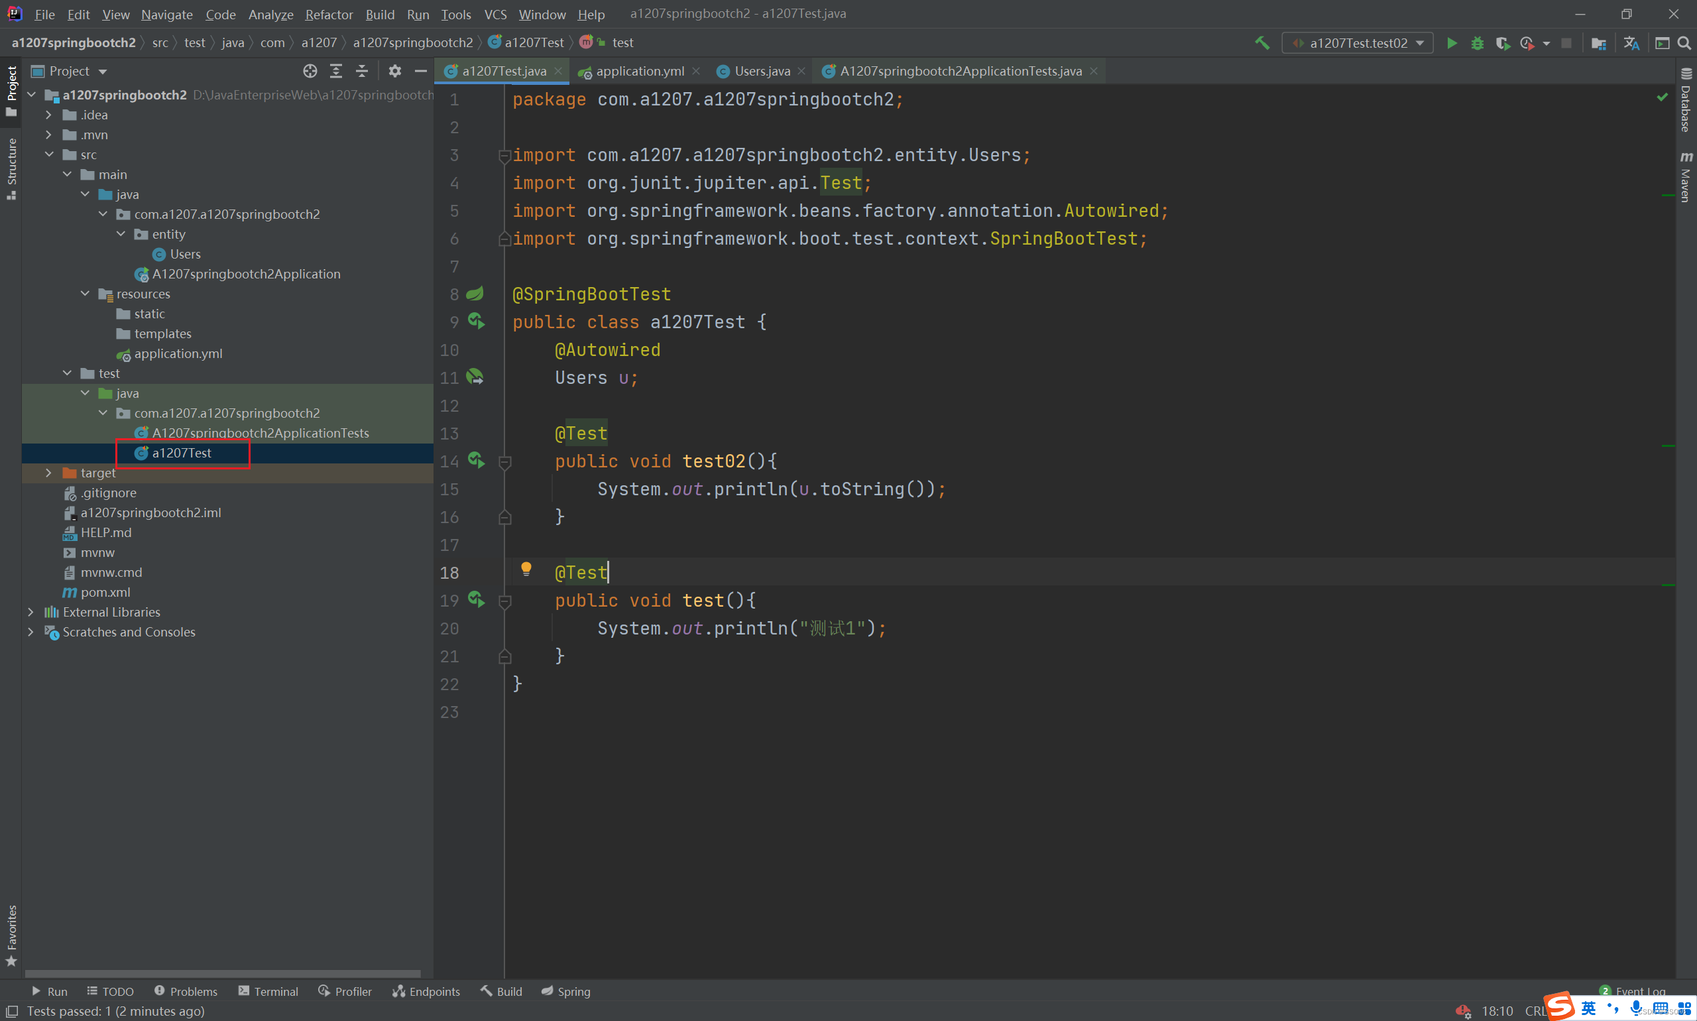Open the Database side panel
This screenshot has height=1021, width=1697.
click(1686, 101)
